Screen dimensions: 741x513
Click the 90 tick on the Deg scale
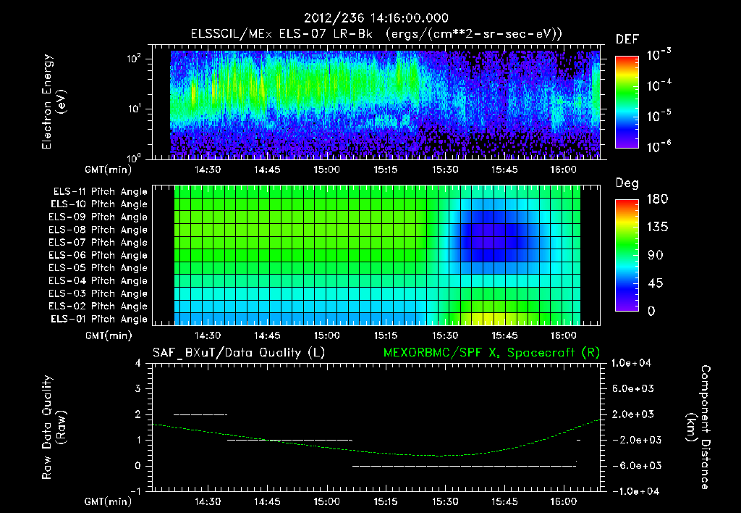tap(656, 256)
